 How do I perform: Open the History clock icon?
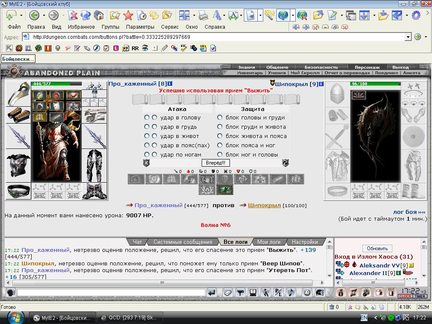click(x=142, y=15)
